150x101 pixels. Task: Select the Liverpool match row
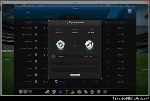coord(31,55)
